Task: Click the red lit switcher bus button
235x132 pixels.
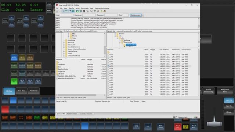Action: pyautogui.click(x=5, y=109)
